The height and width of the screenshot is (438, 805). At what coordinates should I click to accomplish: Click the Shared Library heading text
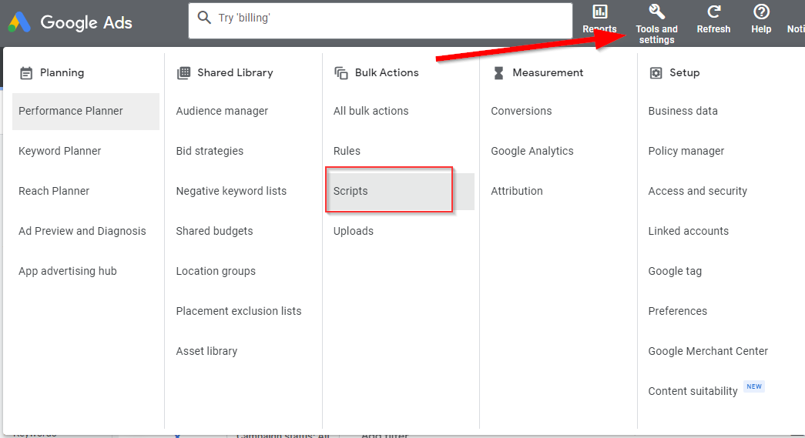pyautogui.click(x=235, y=72)
